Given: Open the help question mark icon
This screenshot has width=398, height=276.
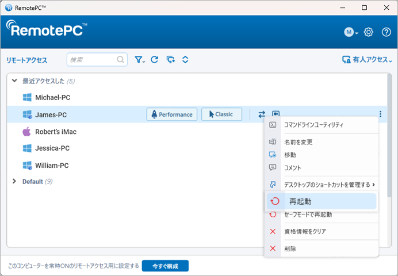Looking at the screenshot, I should [x=386, y=32].
